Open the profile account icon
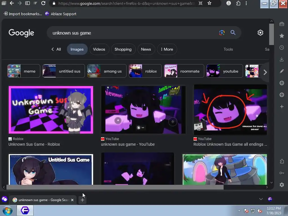Screen dimensions: 288x216 [229, 3]
